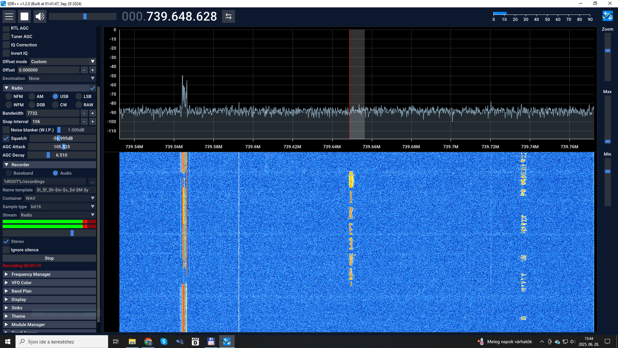Adjust the waterfall Zoom vertical slider
Screen dimensions: 618x348
(607, 57)
